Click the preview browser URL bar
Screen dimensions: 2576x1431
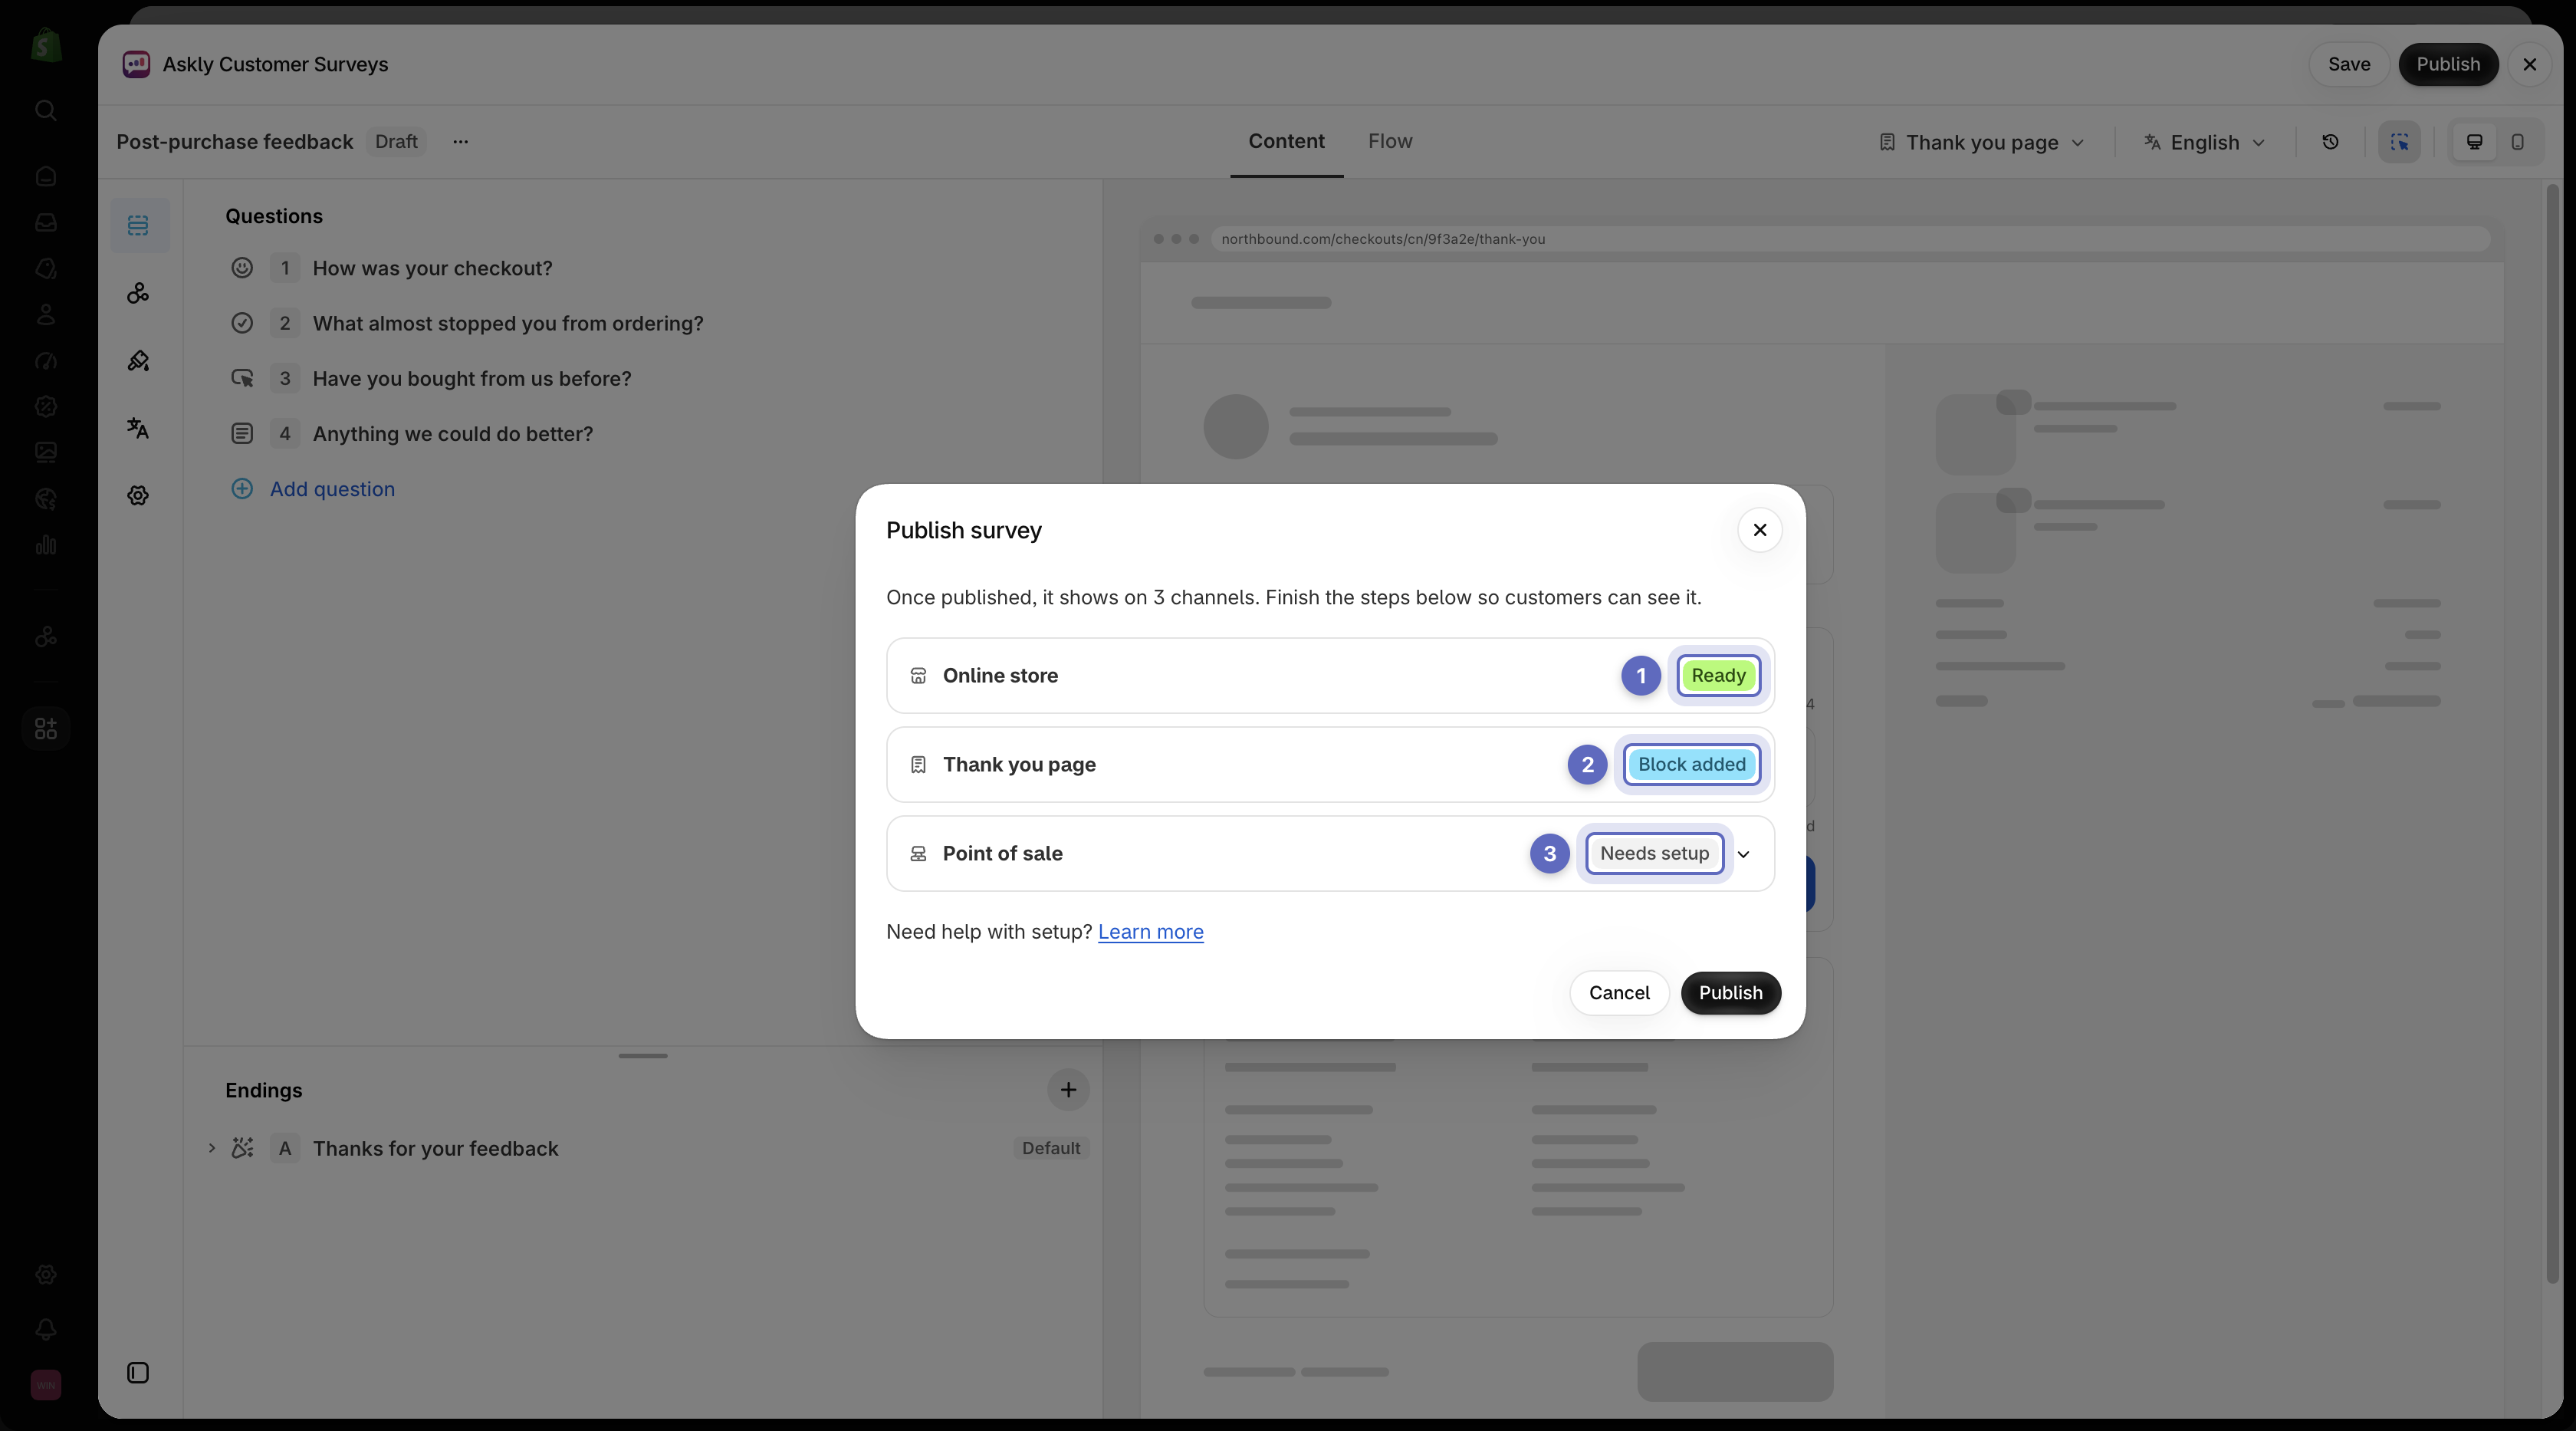click(1849, 239)
